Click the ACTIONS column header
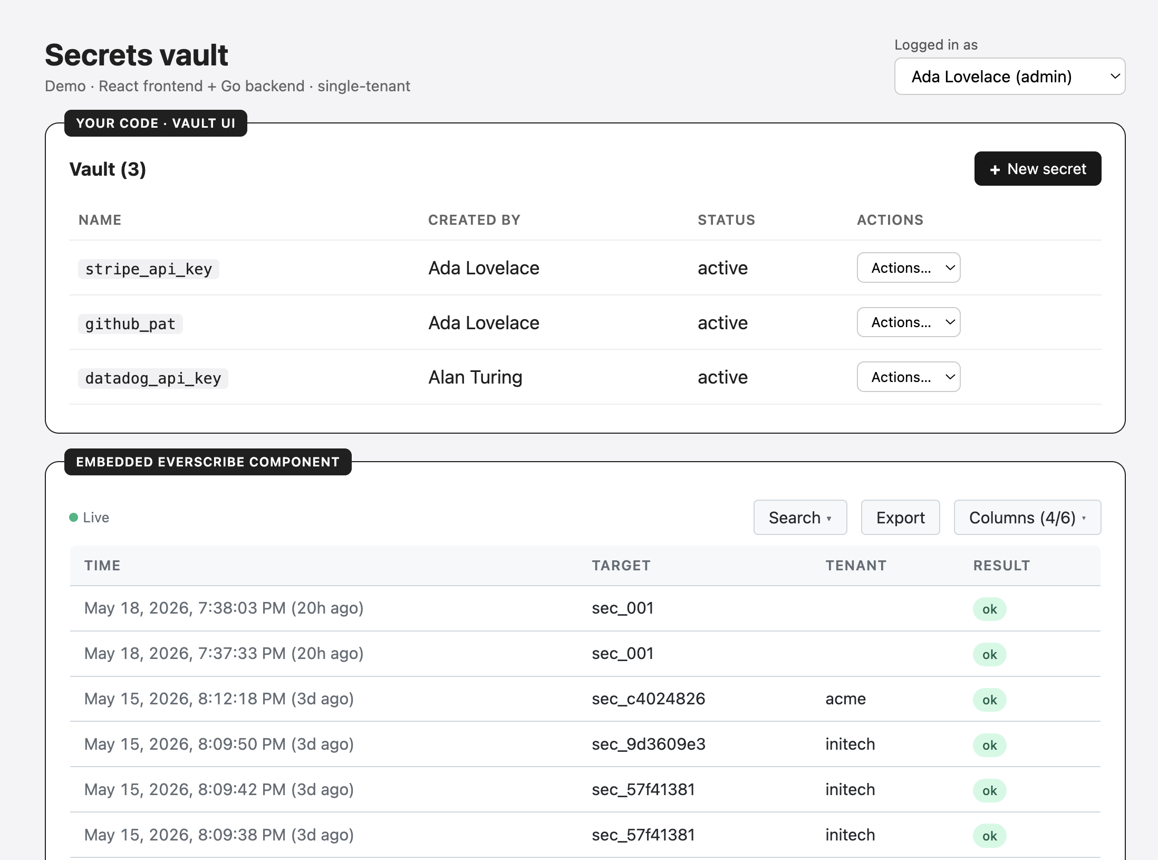Viewport: 1158px width, 860px height. [x=890, y=220]
